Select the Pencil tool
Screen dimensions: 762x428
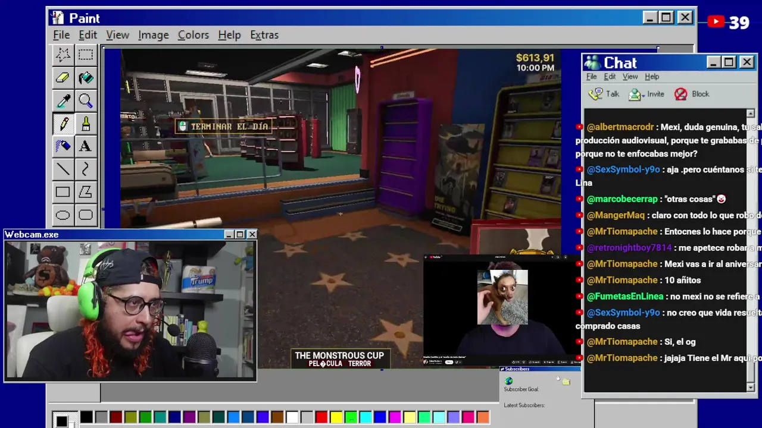pyautogui.click(x=63, y=123)
